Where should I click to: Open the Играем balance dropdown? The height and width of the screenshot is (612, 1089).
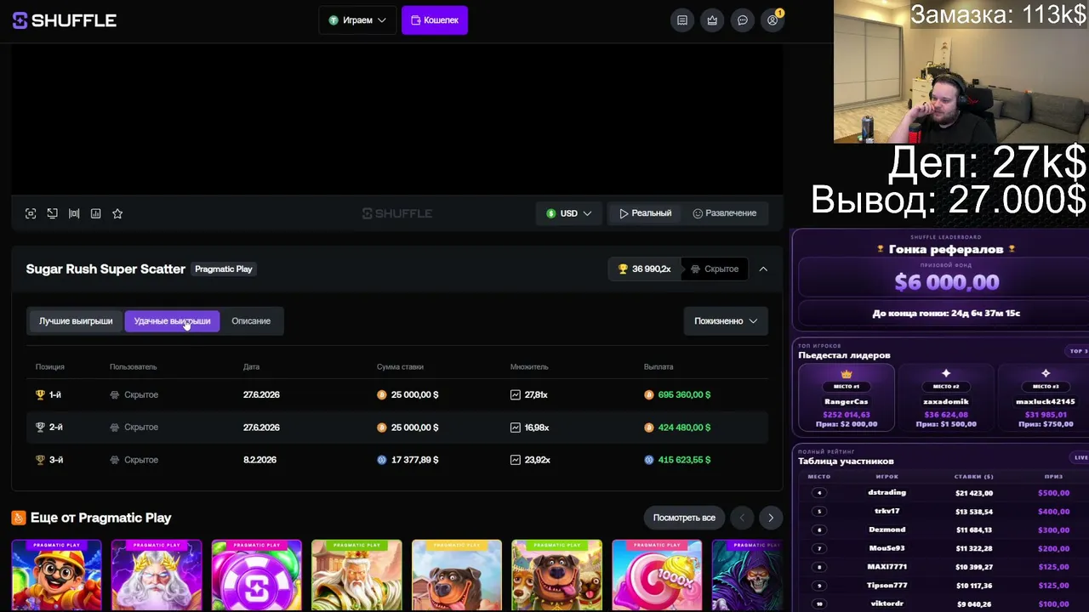pyautogui.click(x=357, y=20)
